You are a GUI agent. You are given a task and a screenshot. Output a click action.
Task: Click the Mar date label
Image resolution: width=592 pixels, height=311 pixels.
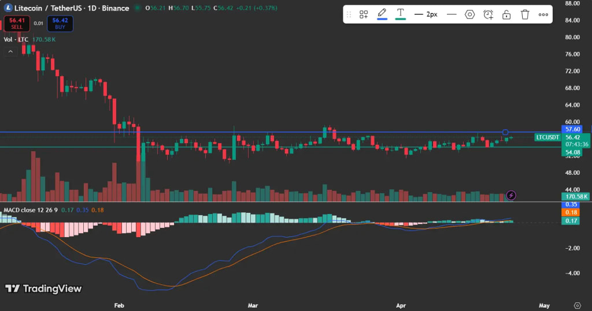(x=253, y=305)
